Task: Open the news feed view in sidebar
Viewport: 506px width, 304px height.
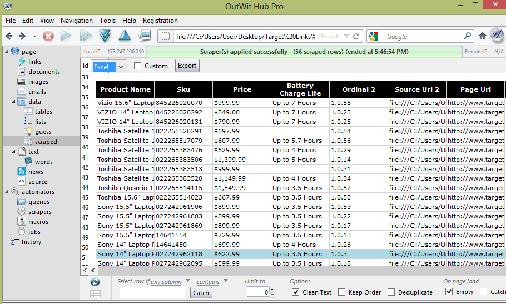Action: point(36,172)
